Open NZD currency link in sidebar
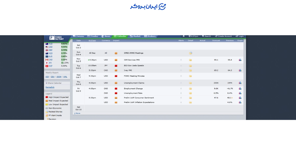 [50, 53]
